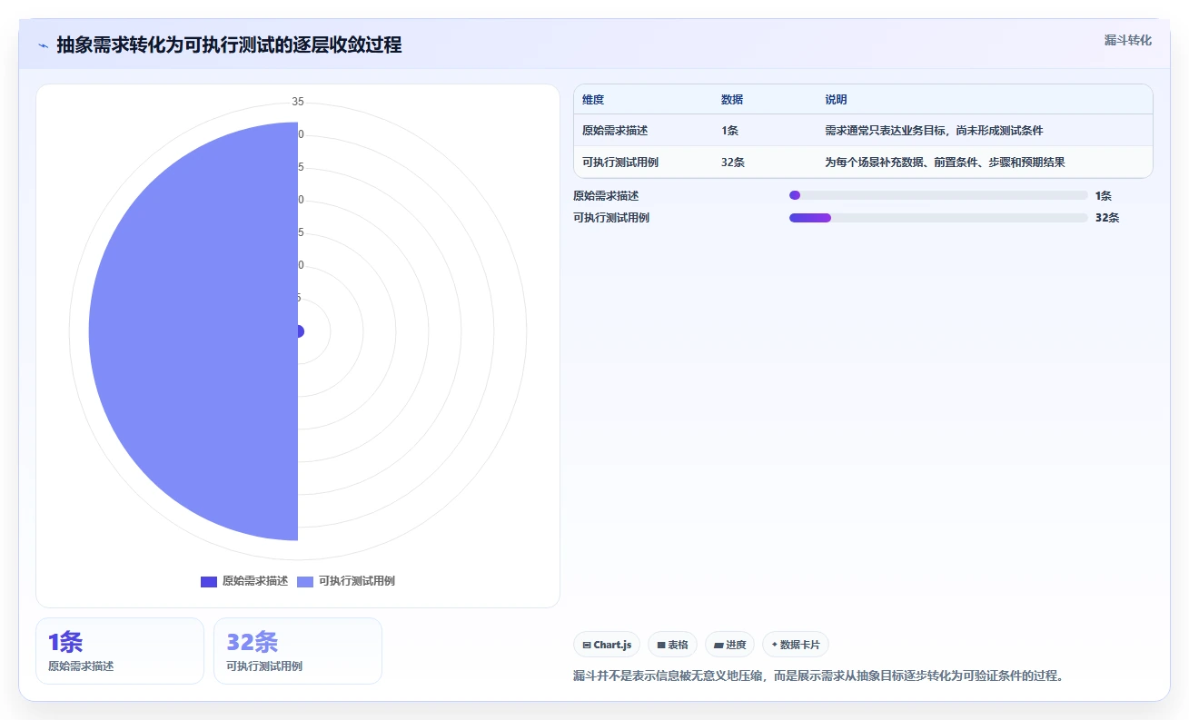
Task: Toggle 原始需求描述 legend item in chart
Action: [x=244, y=581]
